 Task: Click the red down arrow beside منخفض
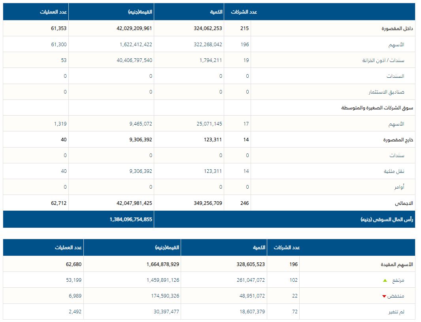coord(384,296)
